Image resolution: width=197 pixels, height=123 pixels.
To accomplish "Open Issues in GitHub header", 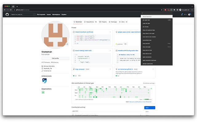I will [49, 14].
